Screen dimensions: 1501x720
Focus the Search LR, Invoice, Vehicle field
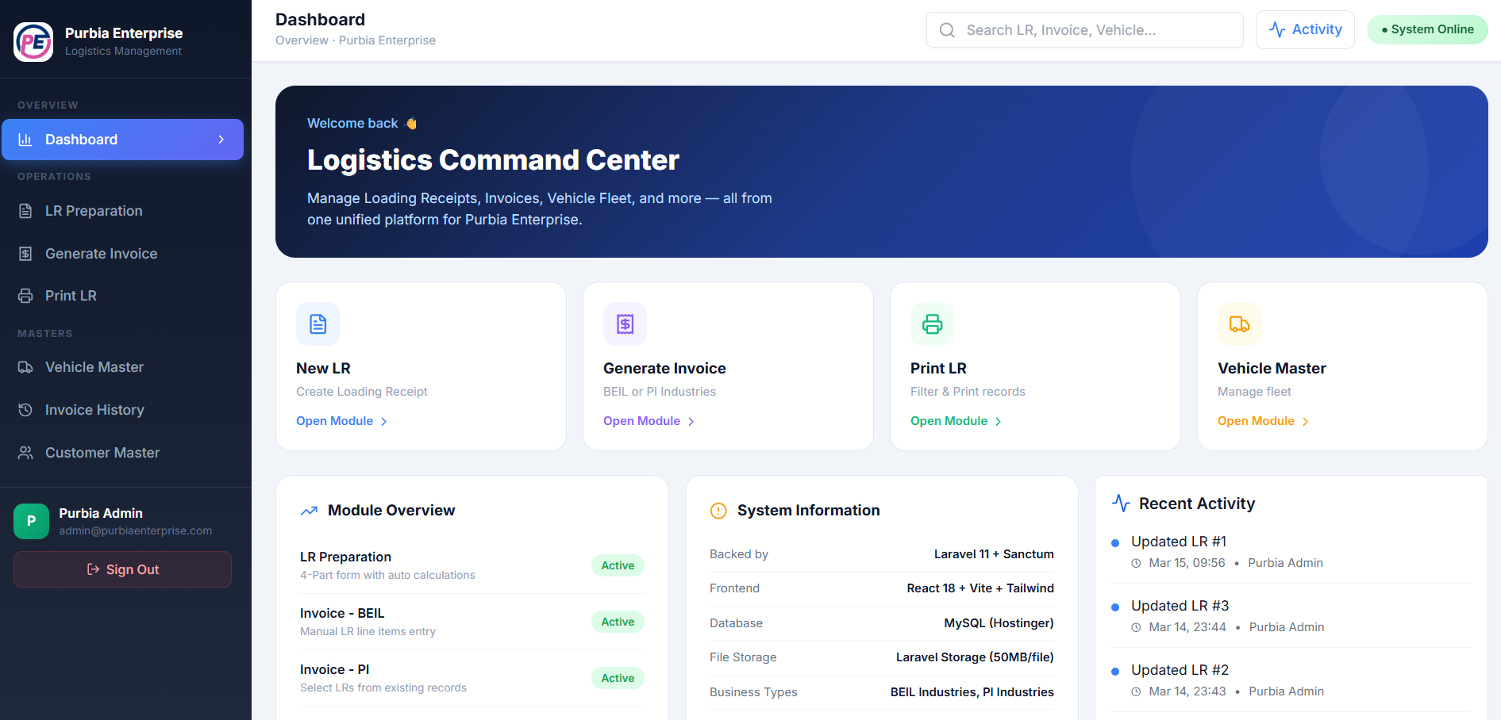point(1095,30)
